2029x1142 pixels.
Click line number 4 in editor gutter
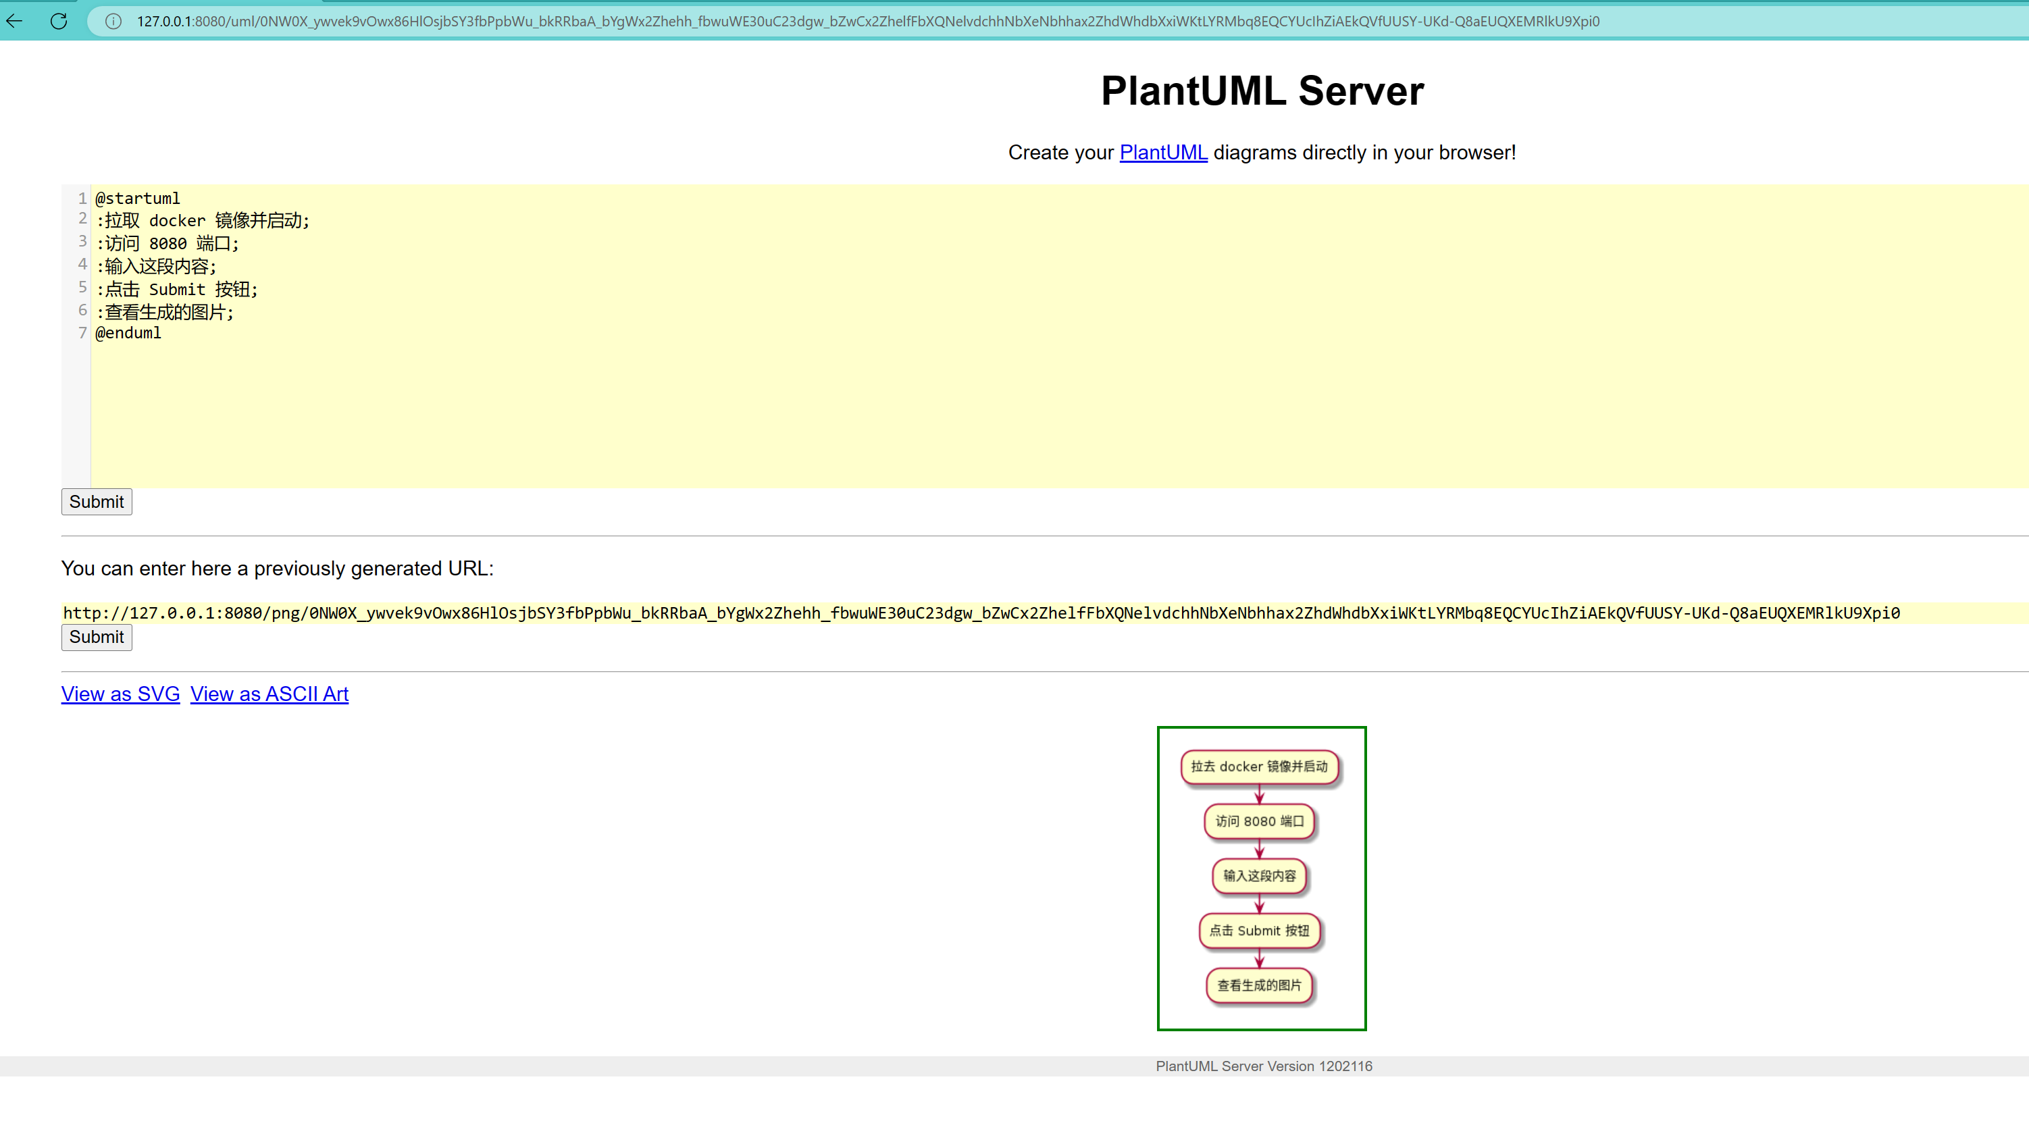[x=82, y=265]
